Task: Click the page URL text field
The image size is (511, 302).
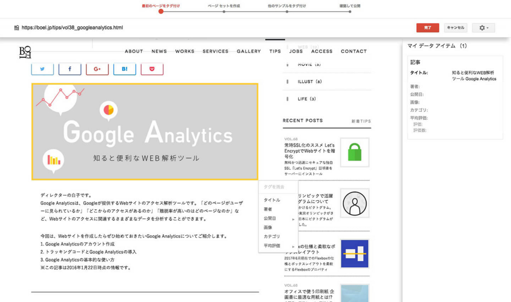Action: coord(72,28)
